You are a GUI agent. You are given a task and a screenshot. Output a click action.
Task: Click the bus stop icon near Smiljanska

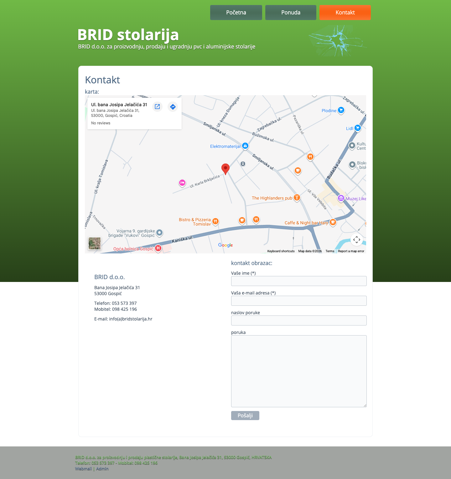click(x=243, y=164)
